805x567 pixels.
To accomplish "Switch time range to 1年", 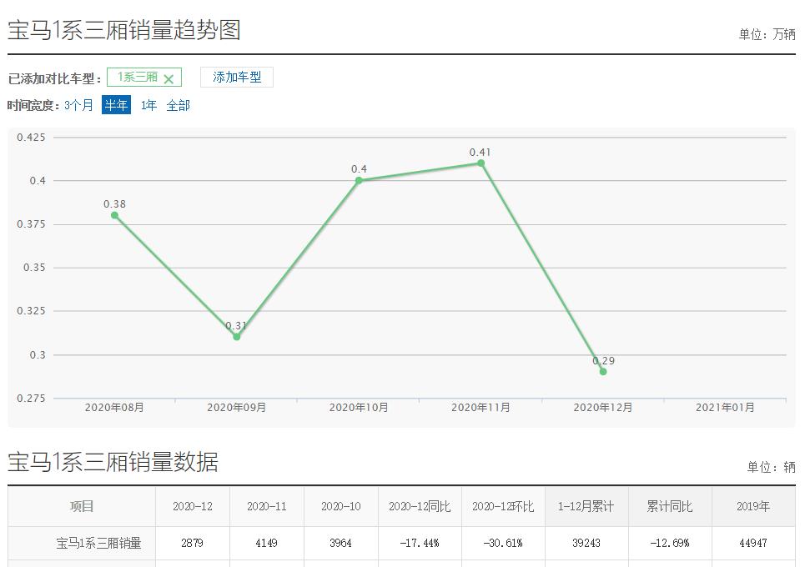I will coord(148,105).
